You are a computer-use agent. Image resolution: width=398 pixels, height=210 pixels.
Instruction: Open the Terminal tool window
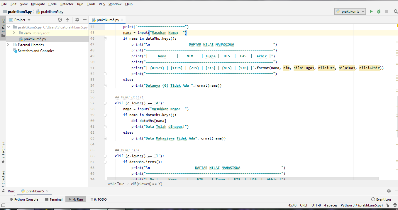tap(56, 199)
